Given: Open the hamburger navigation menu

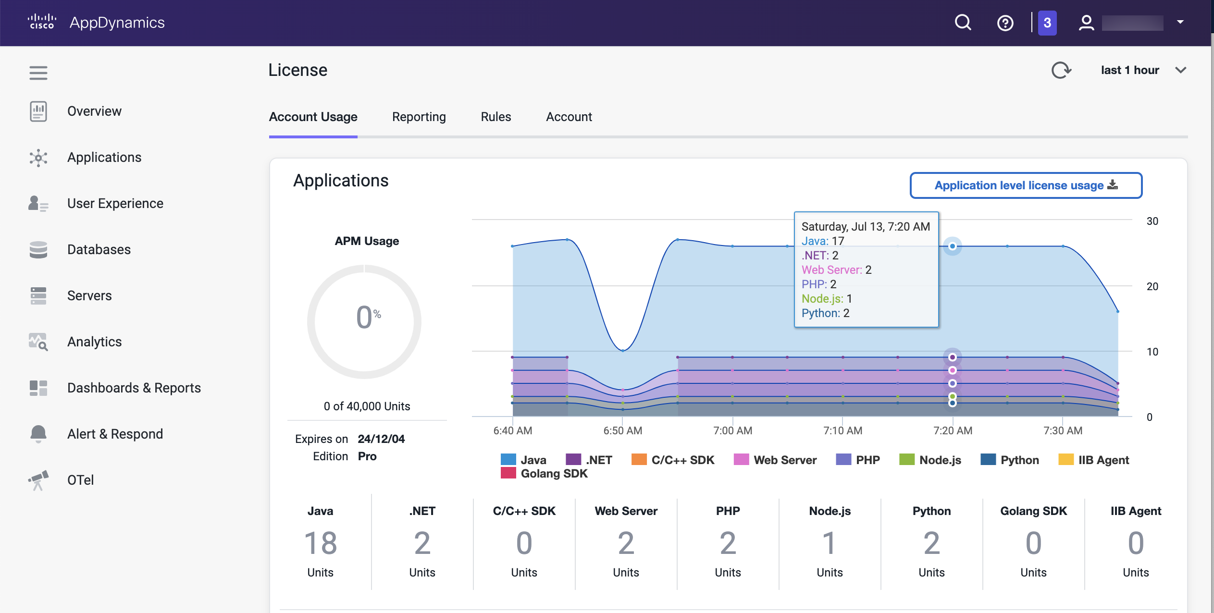Looking at the screenshot, I should coord(38,73).
